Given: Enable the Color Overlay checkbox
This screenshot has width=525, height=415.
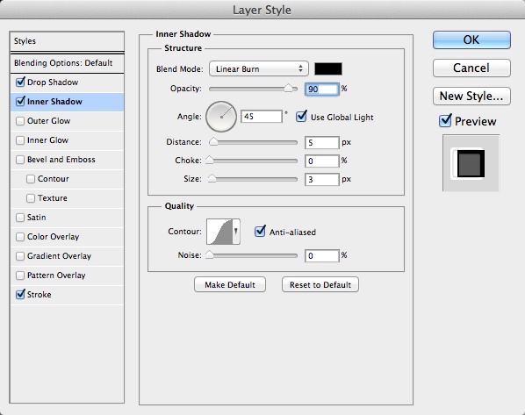Looking at the screenshot, I should (20, 237).
